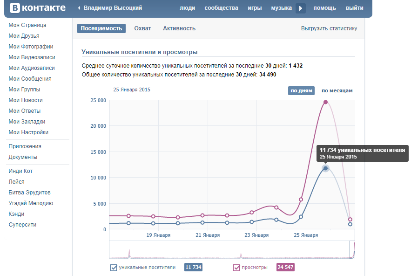Launch Суперсити app link
Image resolution: width=411 pixels, height=276 pixels.
coord(22,225)
